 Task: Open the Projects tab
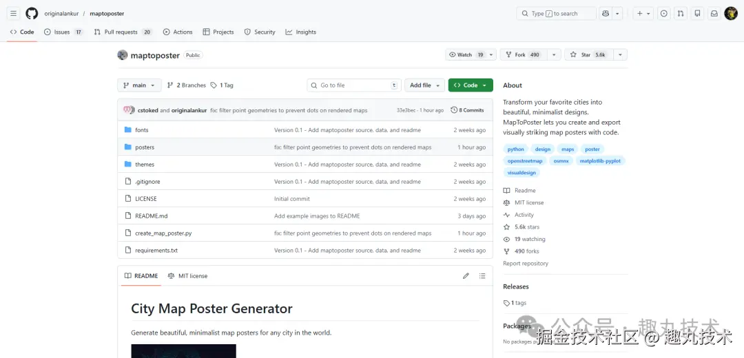pyautogui.click(x=218, y=32)
